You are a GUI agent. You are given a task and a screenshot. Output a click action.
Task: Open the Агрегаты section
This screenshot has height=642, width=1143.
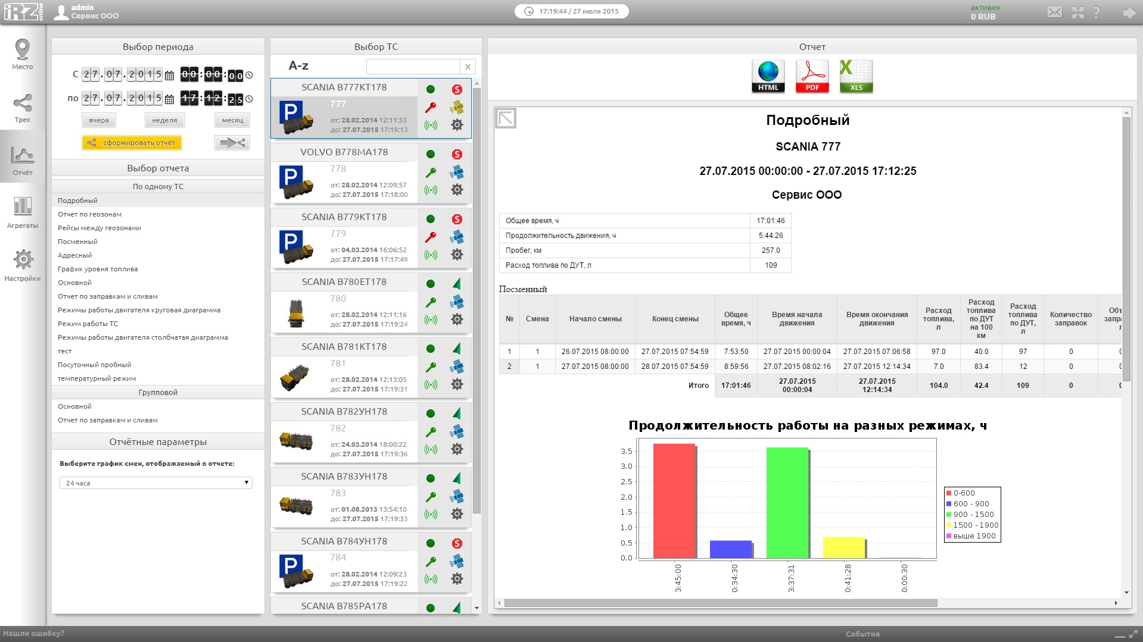[23, 212]
